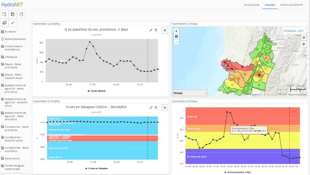This screenshot has width=310, height=175.
Task: Click the Borde libre band label
Action: point(54,119)
